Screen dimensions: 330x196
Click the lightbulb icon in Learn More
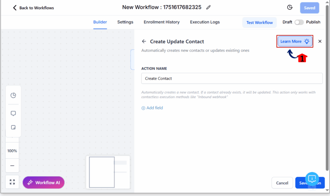point(307,41)
